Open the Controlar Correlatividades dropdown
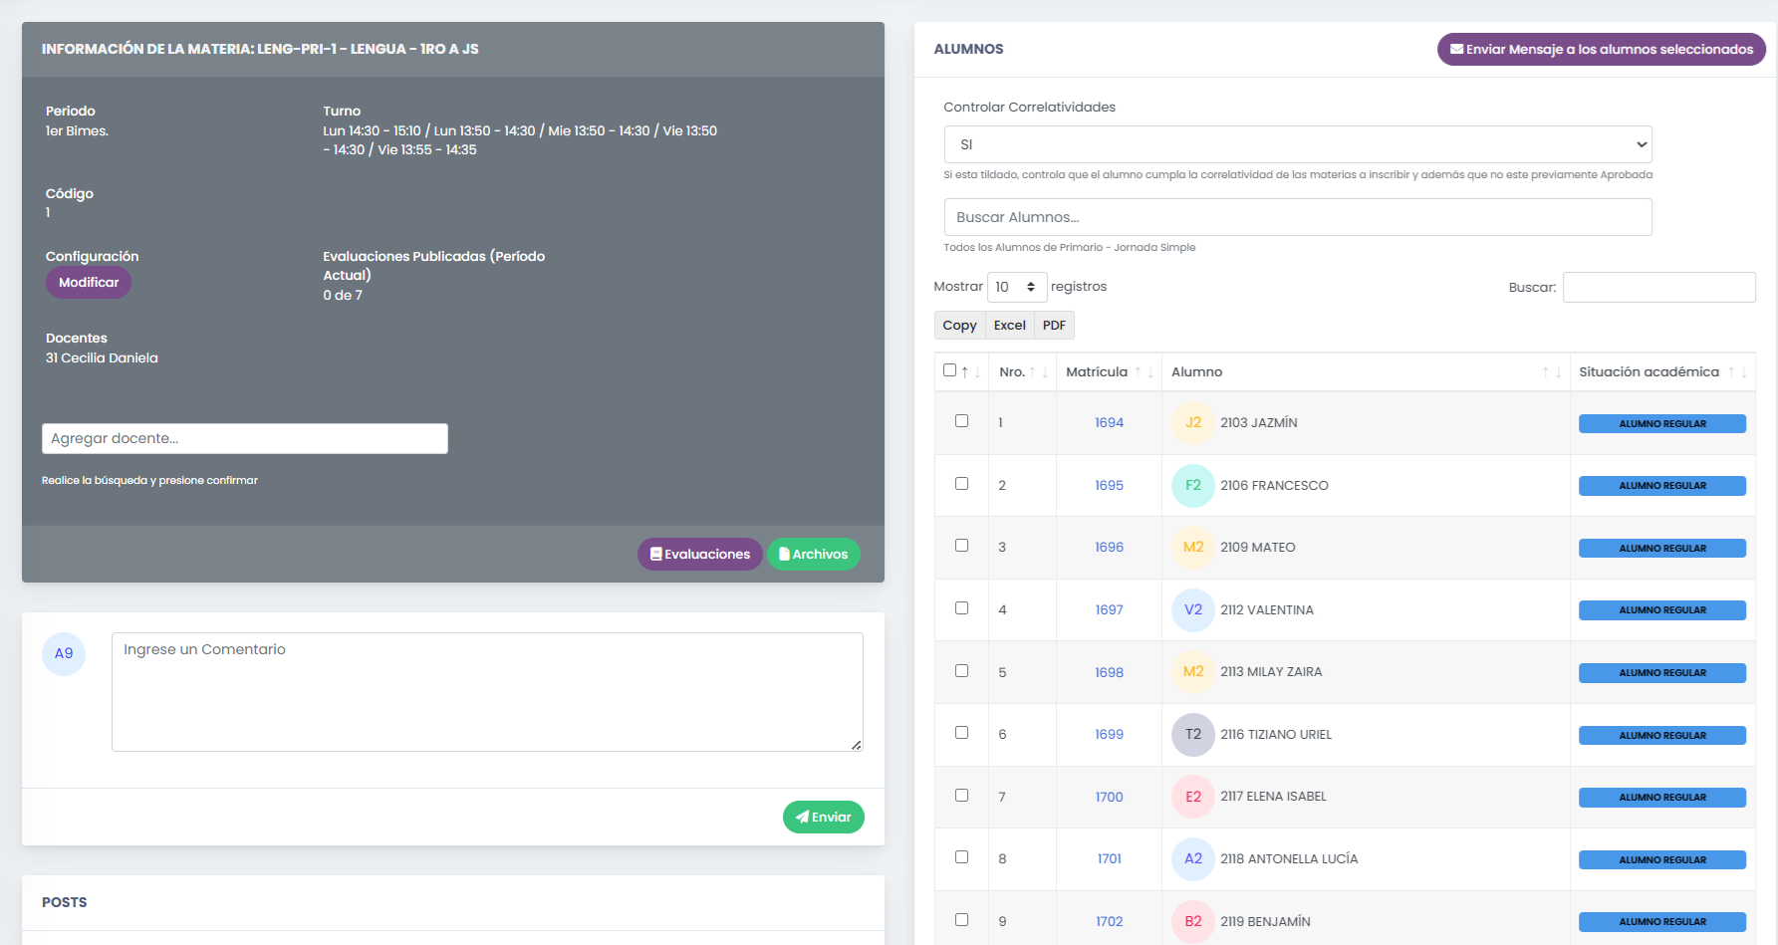This screenshot has height=945, width=1778. (x=1298, y=144)
